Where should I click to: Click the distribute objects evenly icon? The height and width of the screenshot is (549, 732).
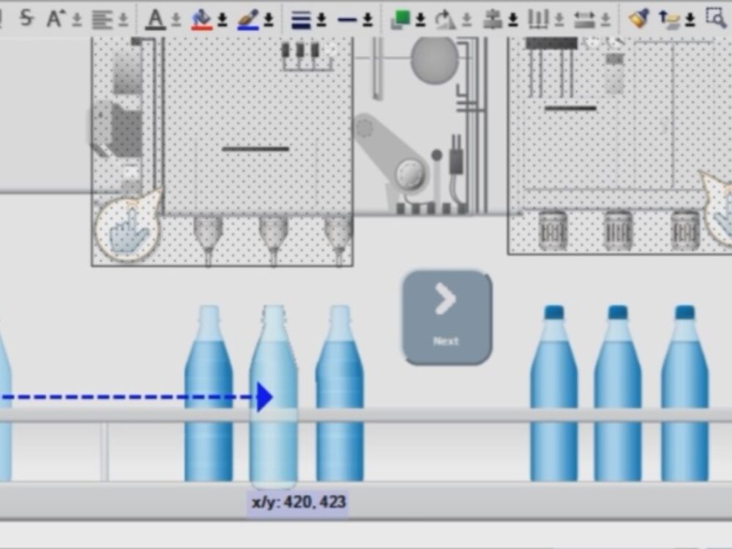[538, 20]
